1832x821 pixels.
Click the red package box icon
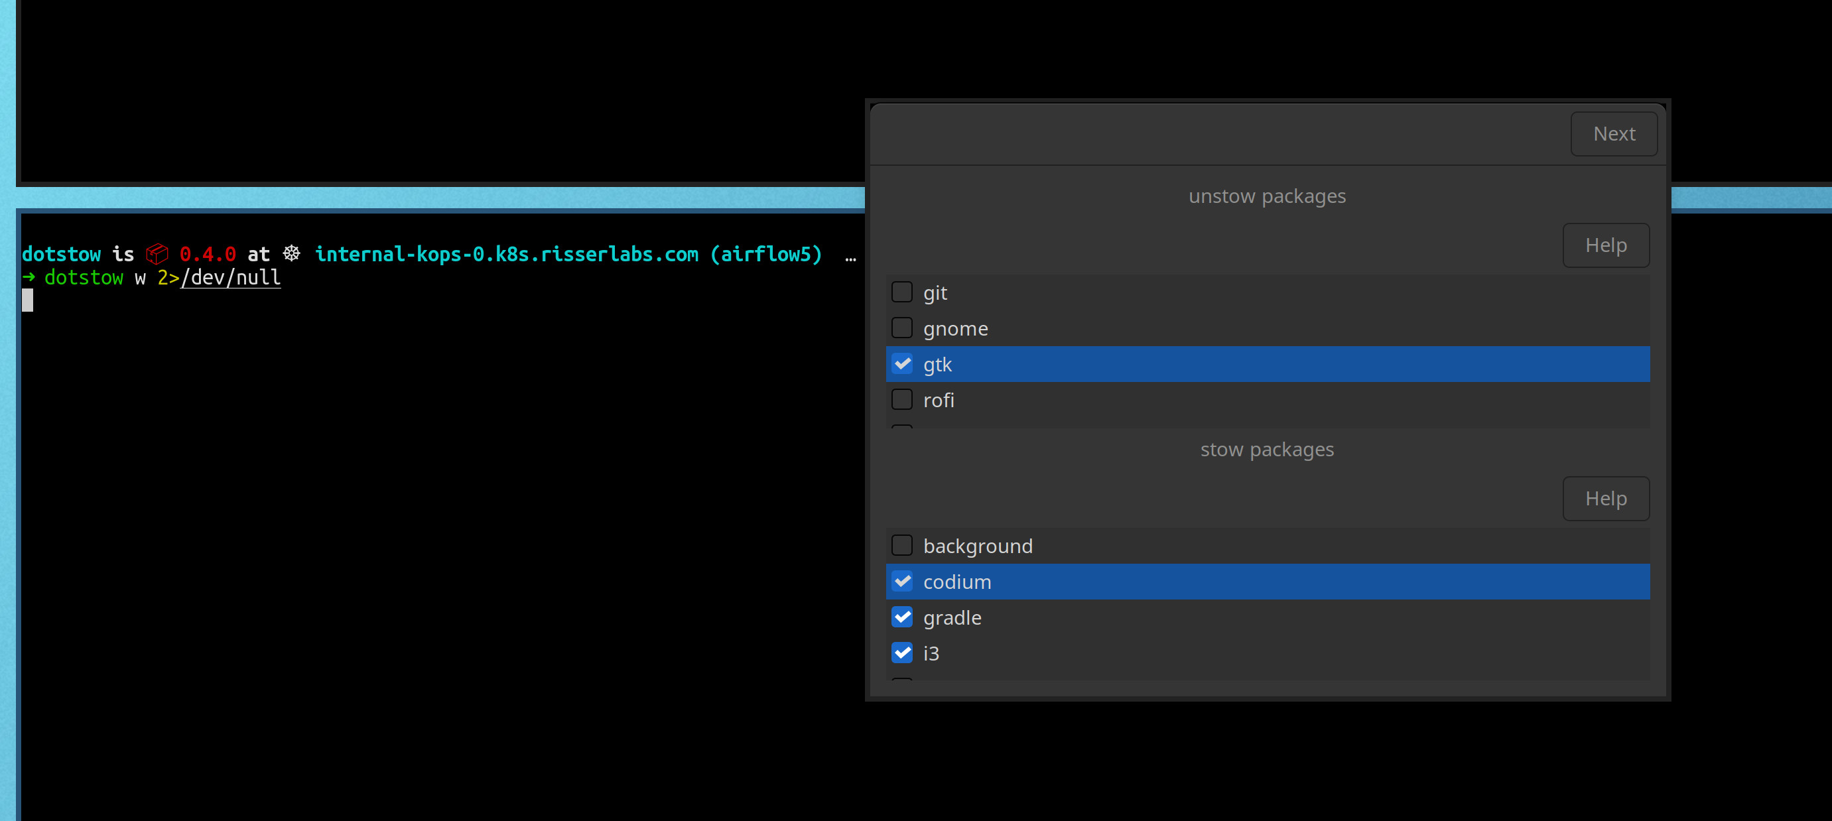[157, 254]
